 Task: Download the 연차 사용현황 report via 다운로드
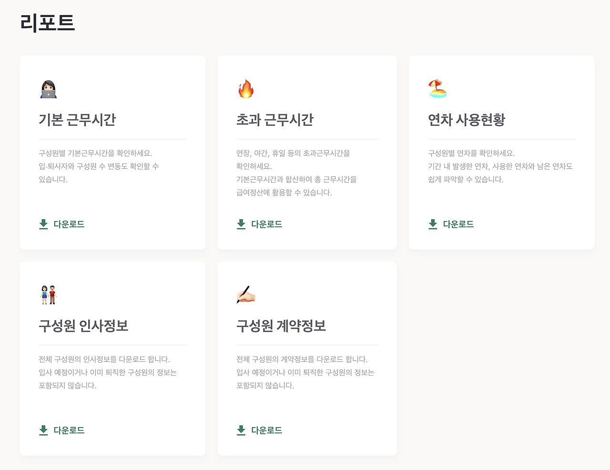pyautogui.click(x=458, y=224)
